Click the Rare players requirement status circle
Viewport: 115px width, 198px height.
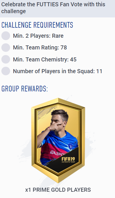point(6,36)
